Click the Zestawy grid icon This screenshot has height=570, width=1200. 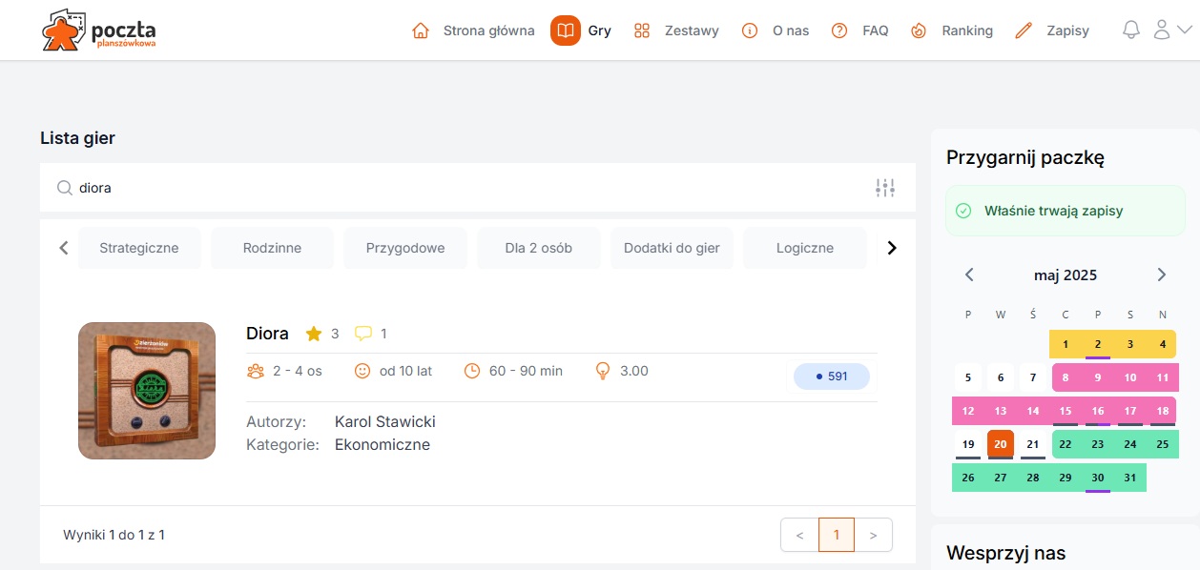click(x=642, y=31)
